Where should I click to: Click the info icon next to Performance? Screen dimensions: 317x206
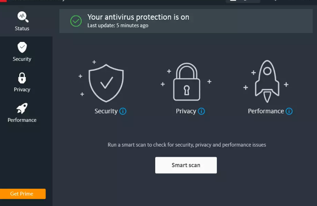coord(289,111)
